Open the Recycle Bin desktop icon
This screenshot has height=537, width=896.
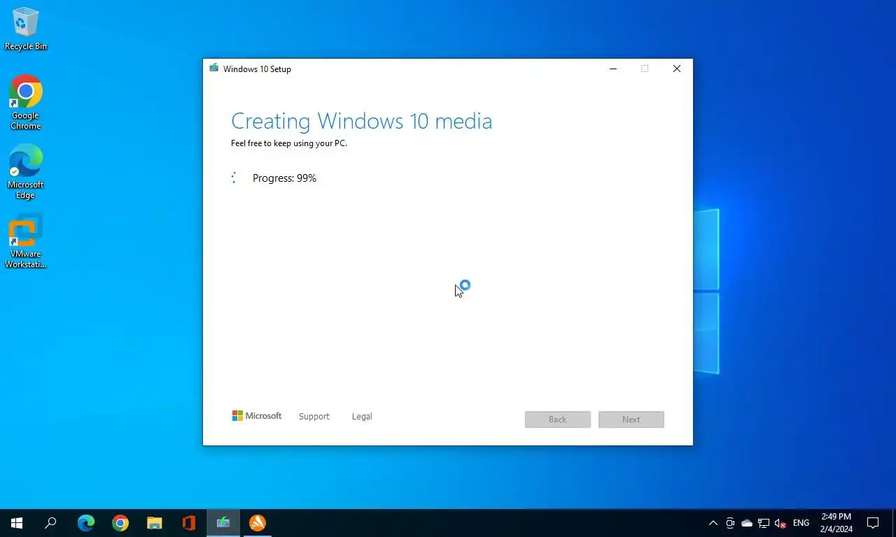(26, 29)
